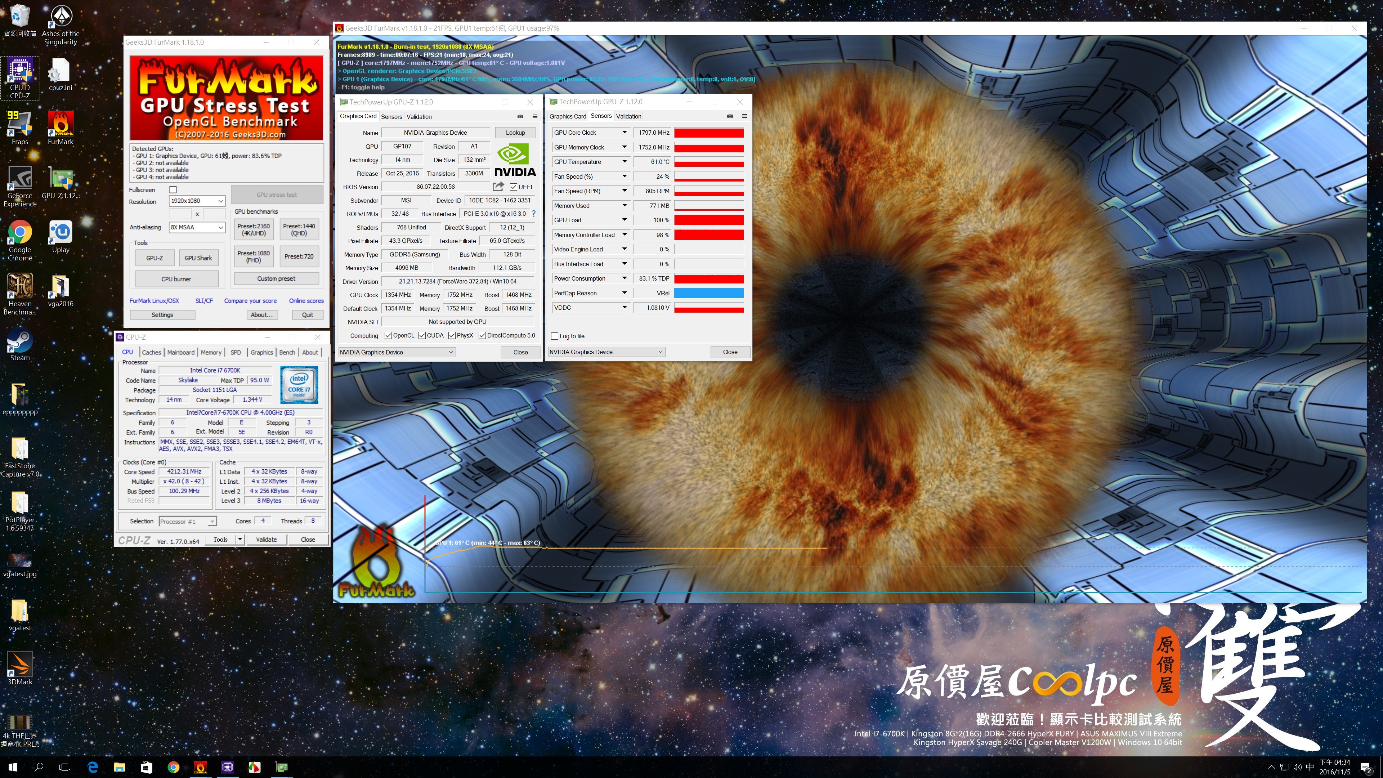
Task: Toggle the OpenCL checkbox
Action: coord(388,336)
